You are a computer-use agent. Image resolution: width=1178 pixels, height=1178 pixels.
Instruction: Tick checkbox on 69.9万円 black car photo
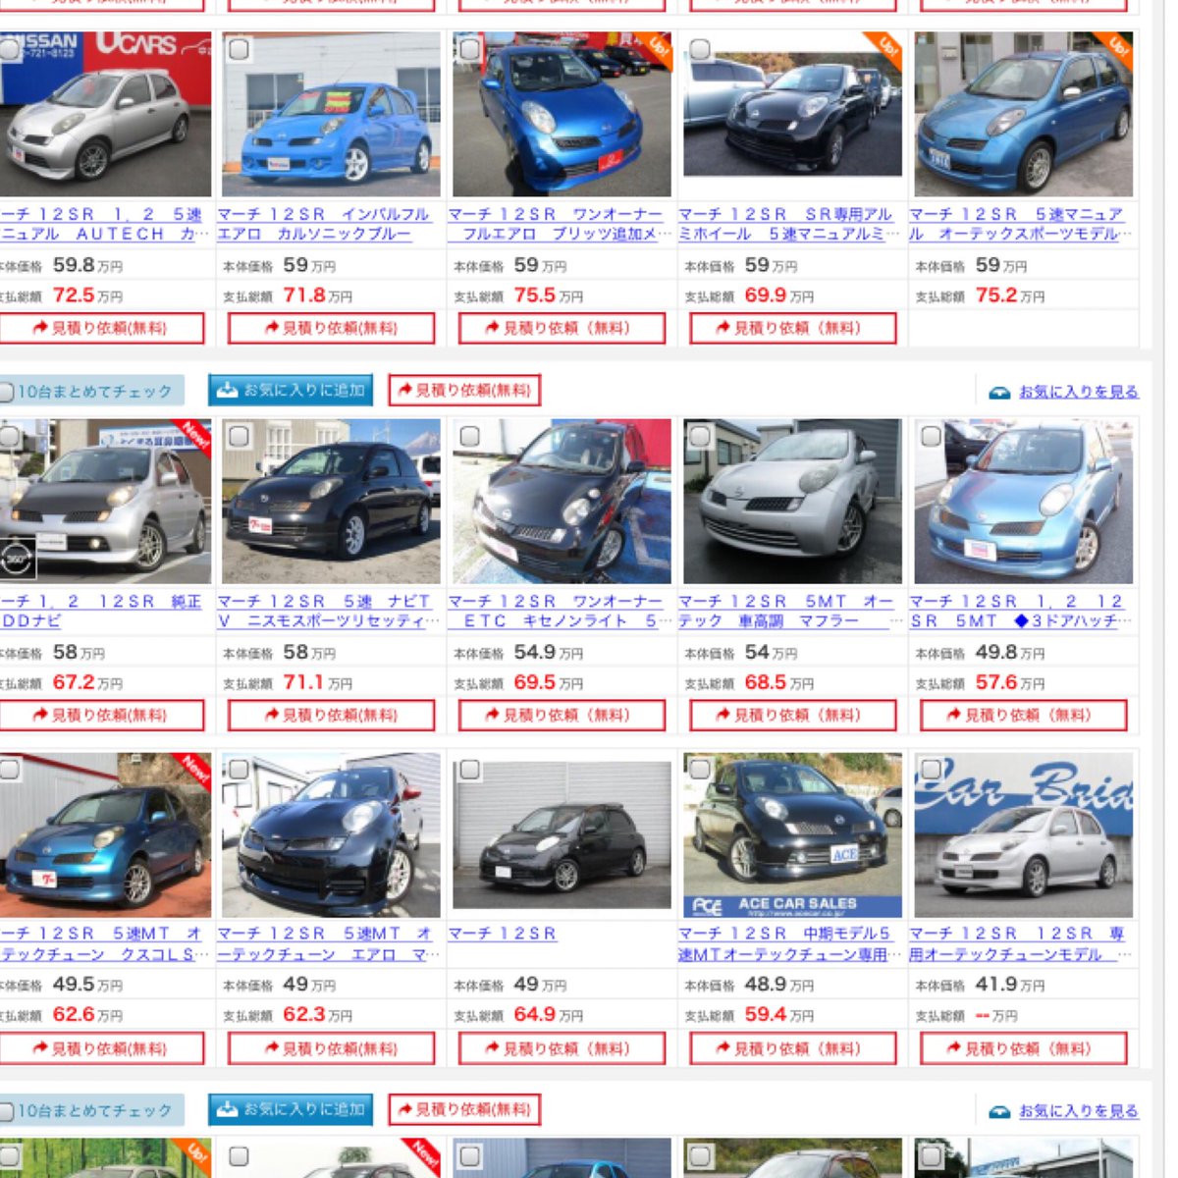[700, 49]
